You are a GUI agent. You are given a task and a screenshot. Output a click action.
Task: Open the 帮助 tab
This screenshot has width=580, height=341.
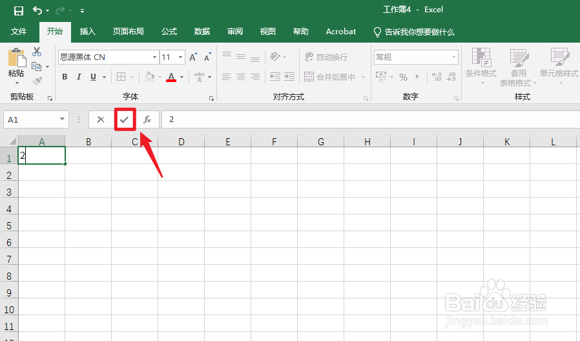pos(301,32)
